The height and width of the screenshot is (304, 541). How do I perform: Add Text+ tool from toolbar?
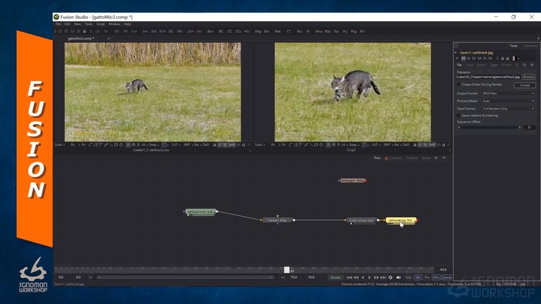click(134, 31)
